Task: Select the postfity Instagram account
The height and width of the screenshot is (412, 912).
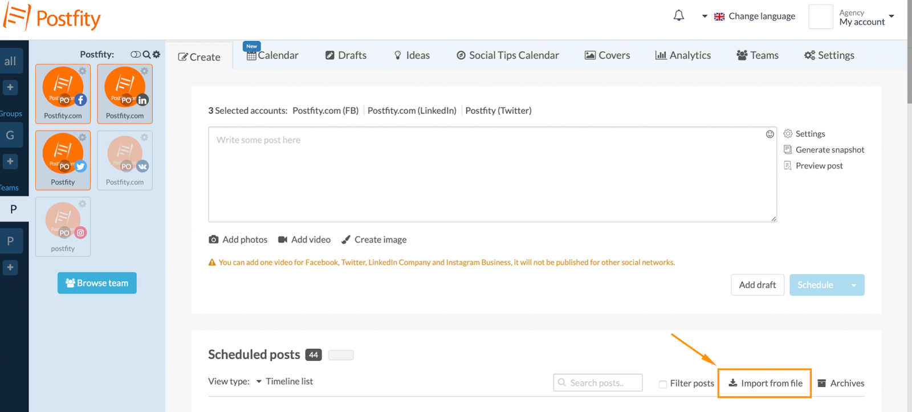Action: (63, 227)
